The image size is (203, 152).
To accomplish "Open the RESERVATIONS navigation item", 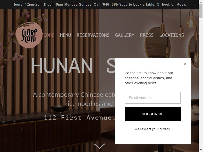I will point(93,35).
